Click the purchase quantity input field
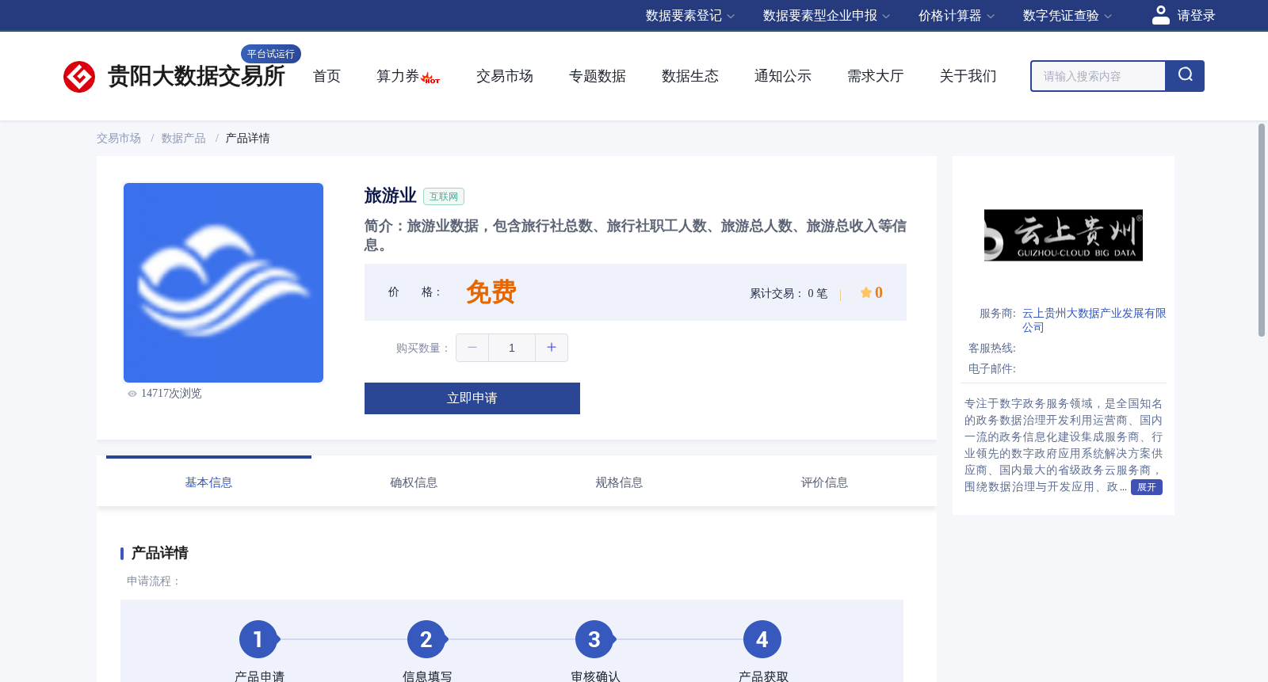 coord(512,348)
